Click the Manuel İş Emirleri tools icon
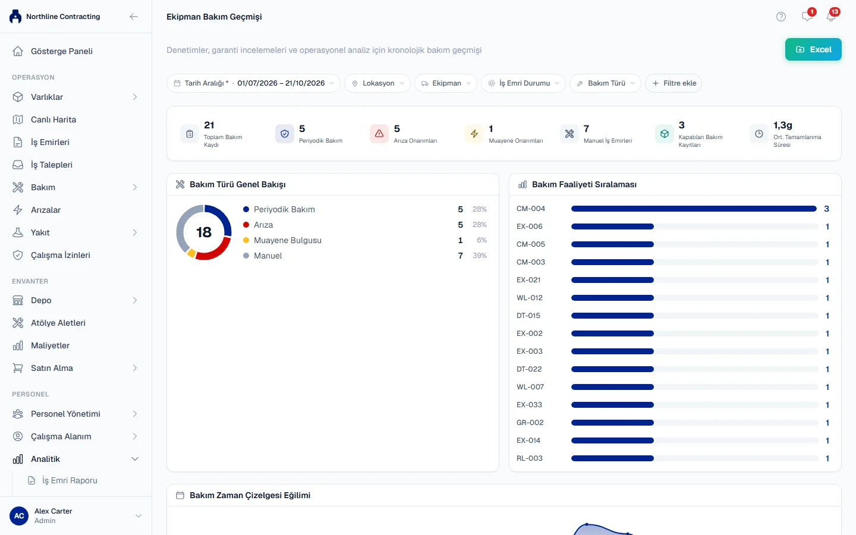The image size is (856, 535). coord(569,134)
